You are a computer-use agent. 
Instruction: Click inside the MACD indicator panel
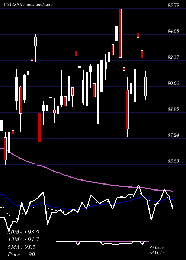(x=102, y=241)
